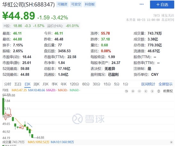Click the 科创板 tag
Image resolution: width=176 pixels, height=146 pixels.
(x=90, y=4)
